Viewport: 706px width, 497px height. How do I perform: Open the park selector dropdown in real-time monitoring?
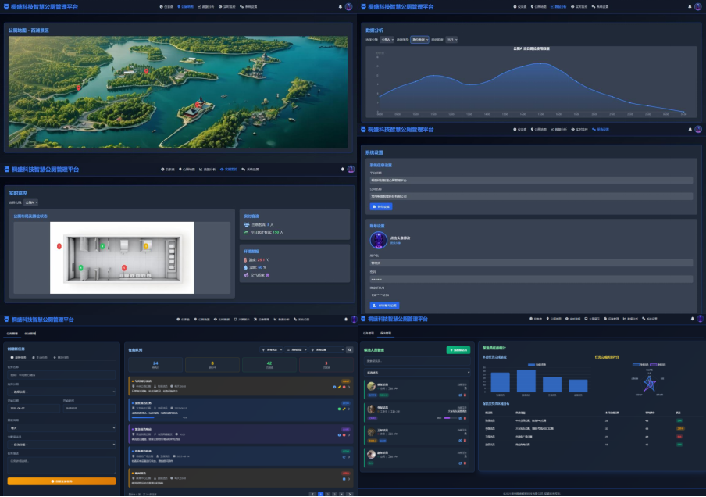click(31, 202)
